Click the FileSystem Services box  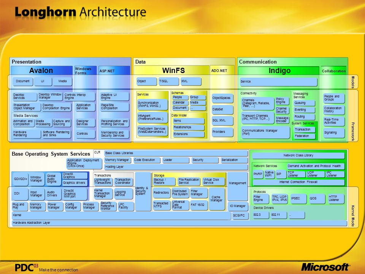152,131
